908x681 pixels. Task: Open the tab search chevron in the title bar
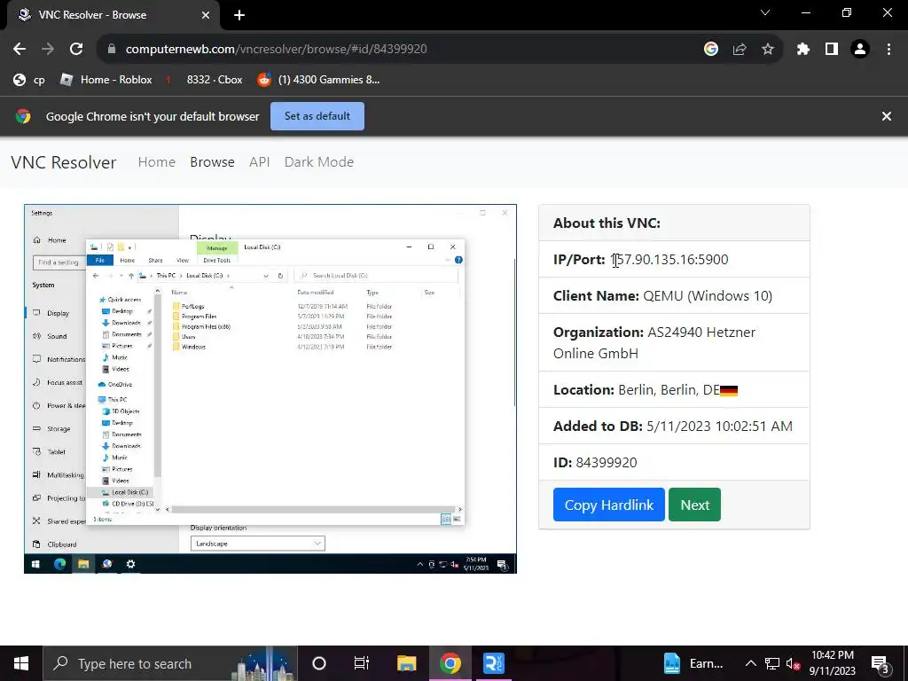pos(765,12)
